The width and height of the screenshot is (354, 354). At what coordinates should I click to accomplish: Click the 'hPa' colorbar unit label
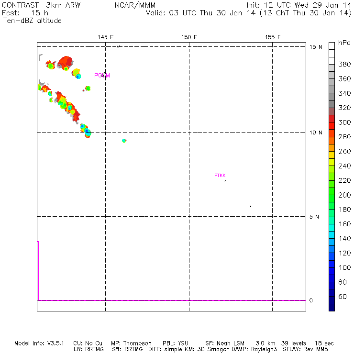[x=344, y=43]
